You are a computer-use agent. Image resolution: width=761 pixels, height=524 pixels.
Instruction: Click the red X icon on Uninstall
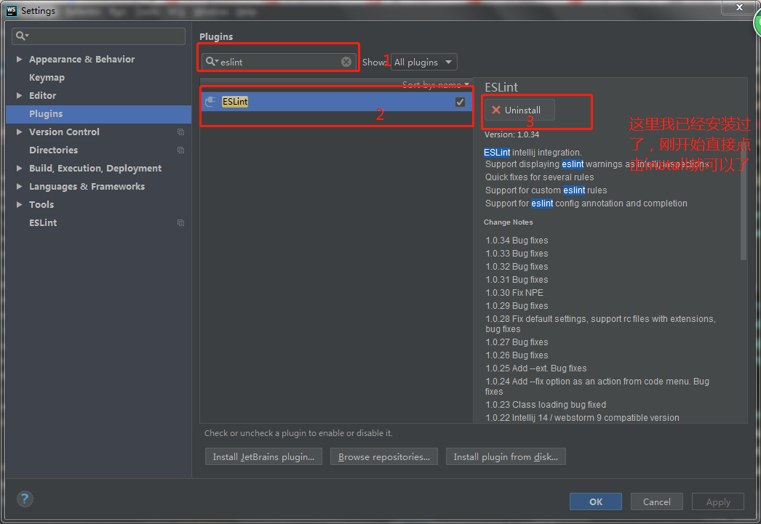[x=495, y=110]
